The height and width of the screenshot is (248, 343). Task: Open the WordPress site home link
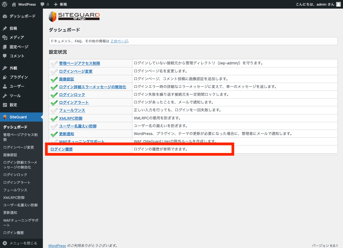pos(24,4)
